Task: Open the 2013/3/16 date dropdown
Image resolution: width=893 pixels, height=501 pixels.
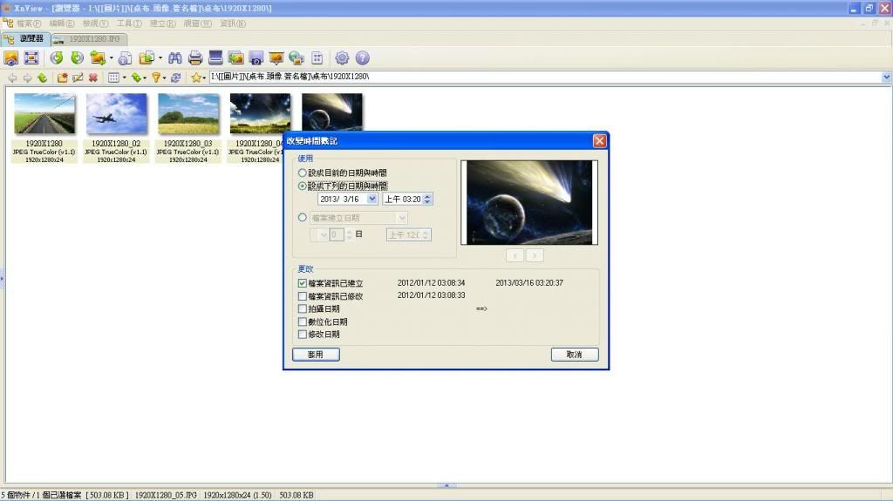Action: tap(372, 200)
